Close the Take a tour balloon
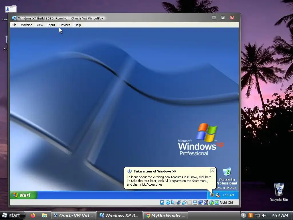The height and width of the screenshot is (220, 293). click(213, 171)
